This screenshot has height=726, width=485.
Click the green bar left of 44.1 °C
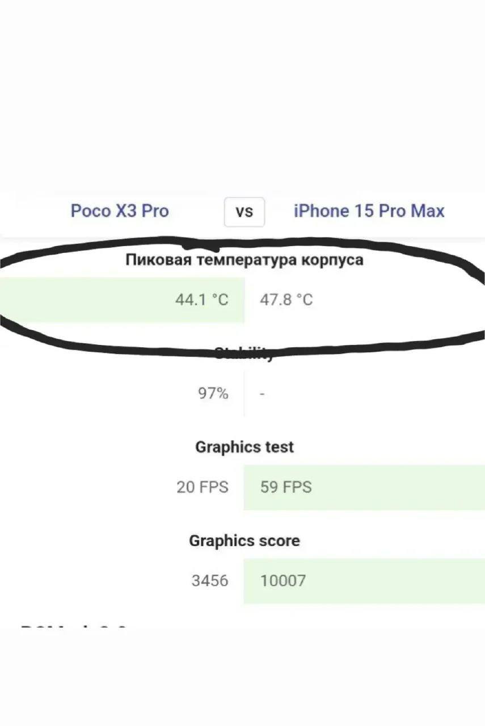coord(85,299)
